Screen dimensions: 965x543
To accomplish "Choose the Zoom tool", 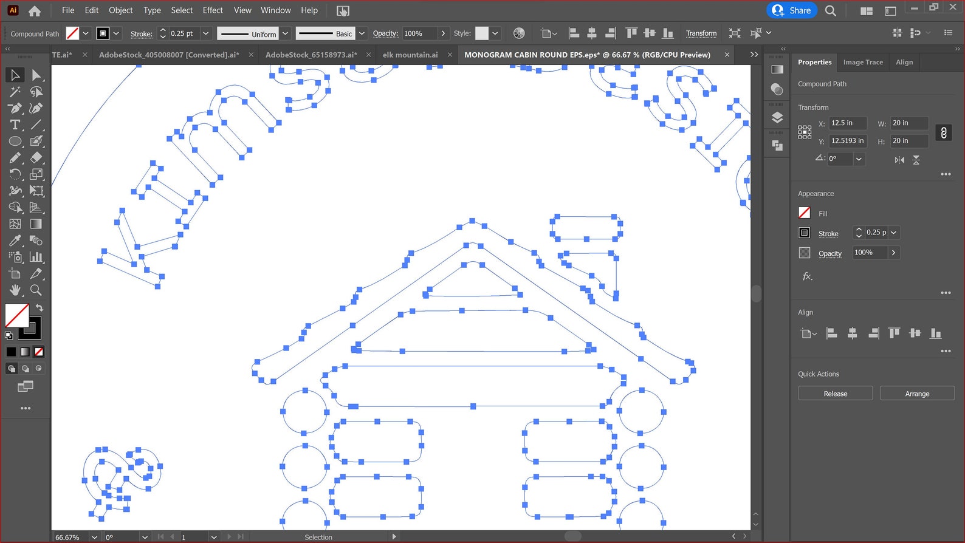I will (36, 290).
